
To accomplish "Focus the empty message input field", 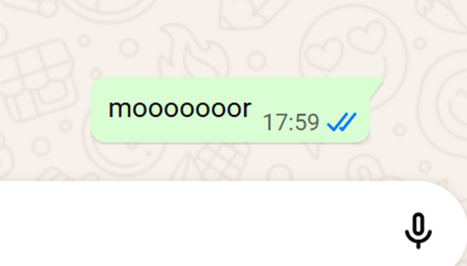I will coord(200,223).
